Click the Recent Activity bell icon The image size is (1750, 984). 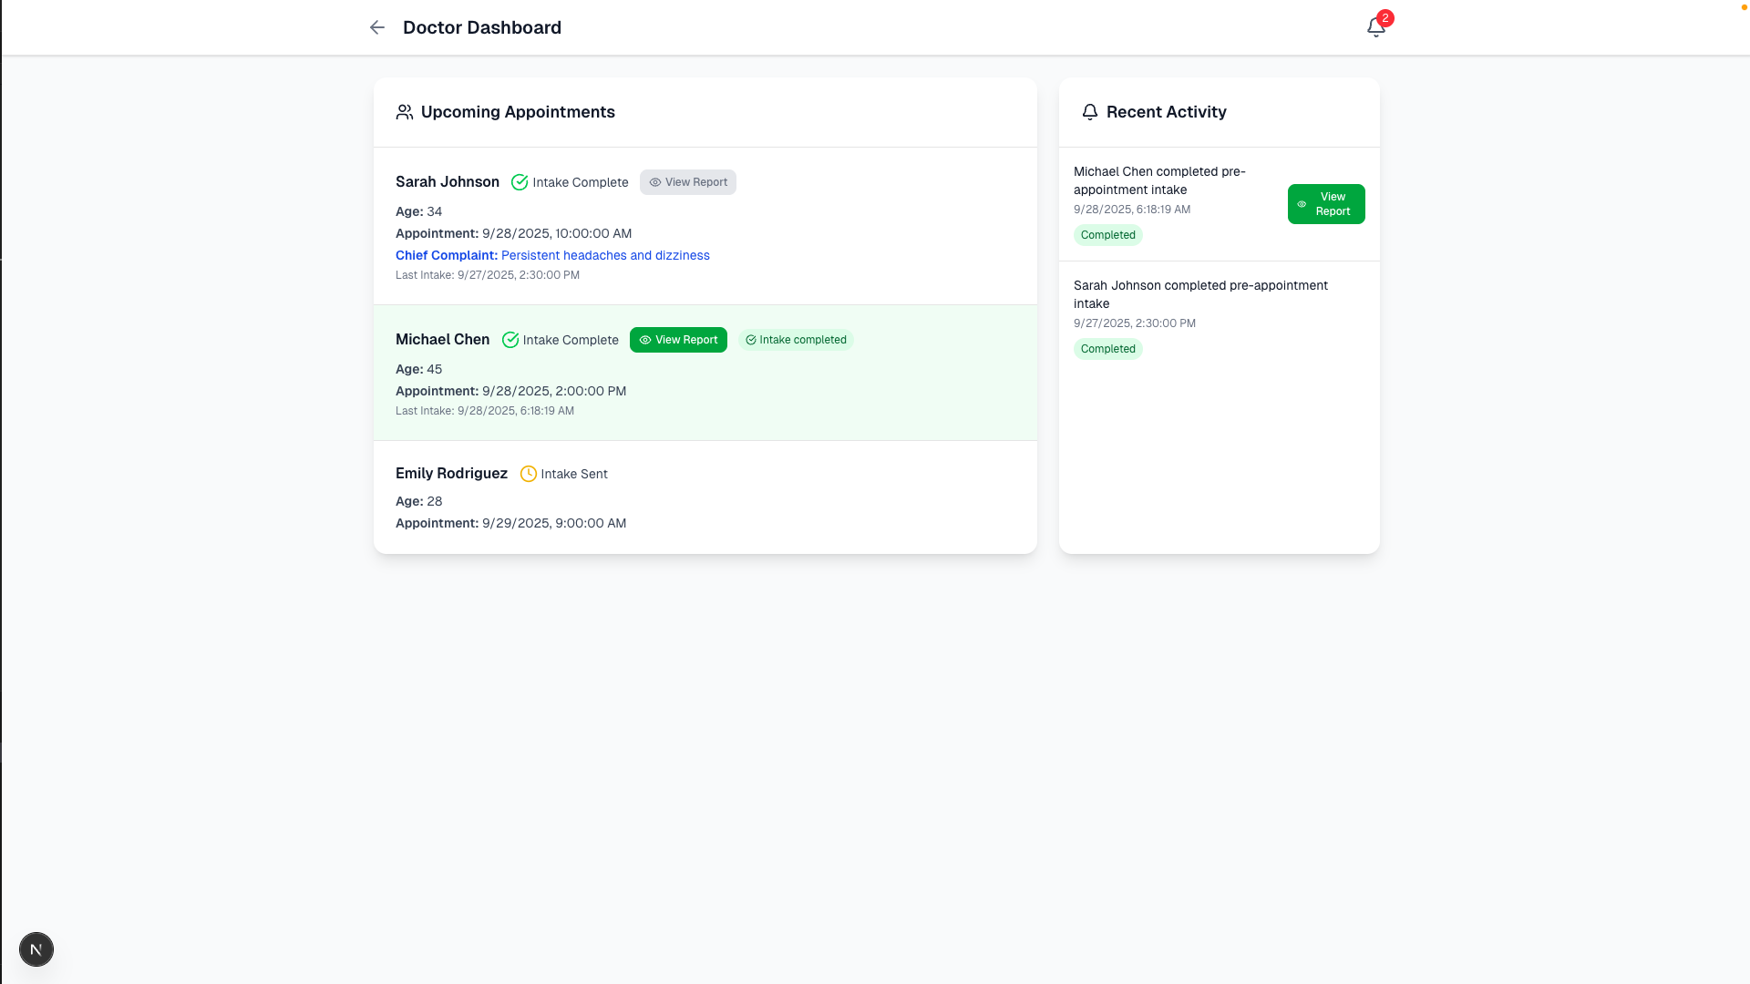[x=1089, y=112]
